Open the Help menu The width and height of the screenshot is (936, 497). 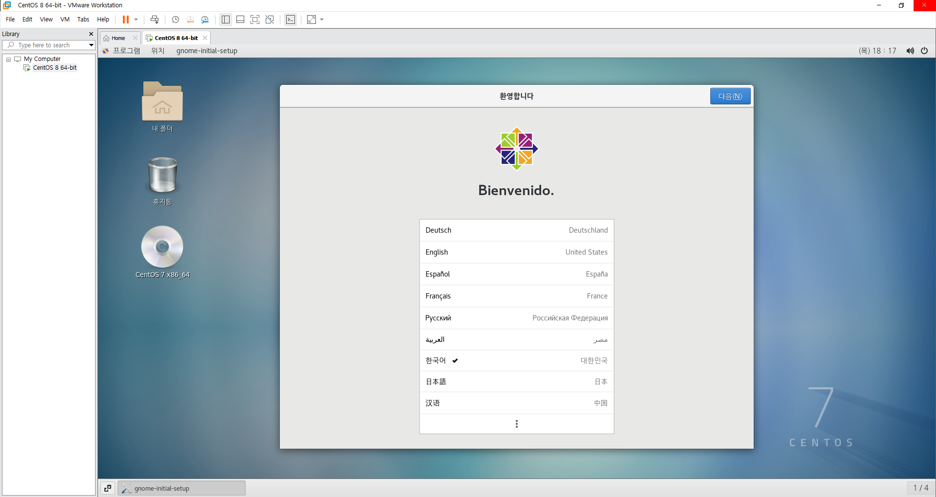(103, 20)
